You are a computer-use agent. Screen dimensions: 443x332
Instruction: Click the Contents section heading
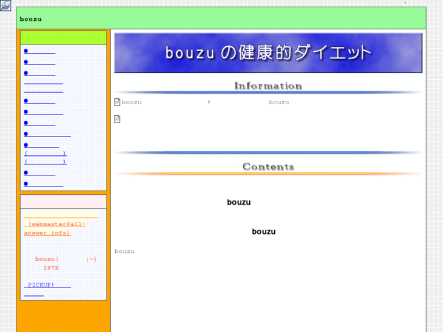268,166
